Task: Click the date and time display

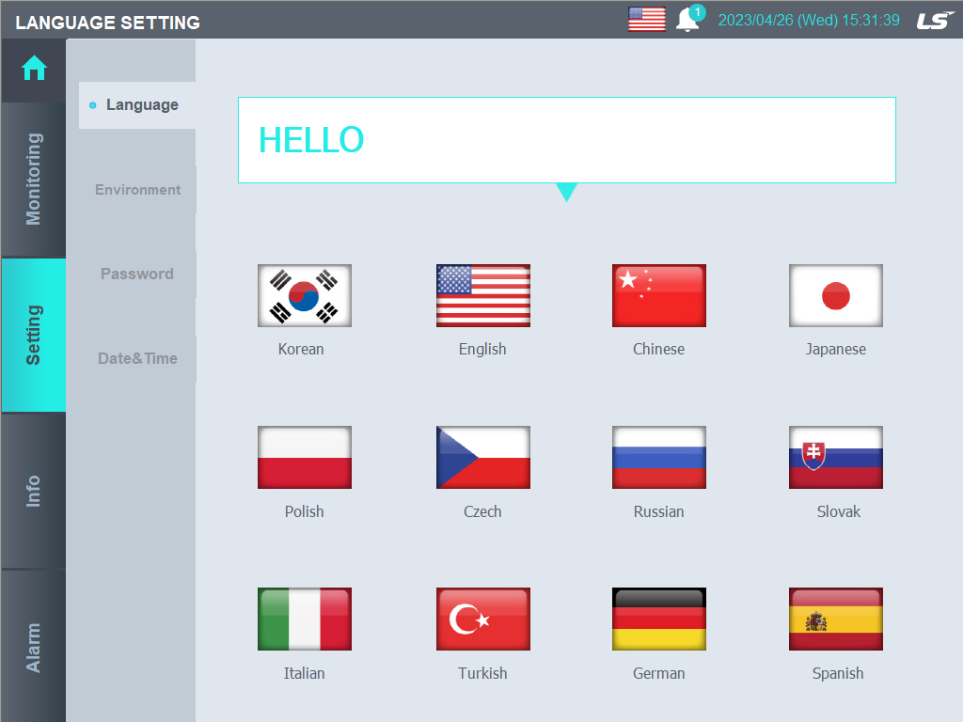Action: coord(809,21)
